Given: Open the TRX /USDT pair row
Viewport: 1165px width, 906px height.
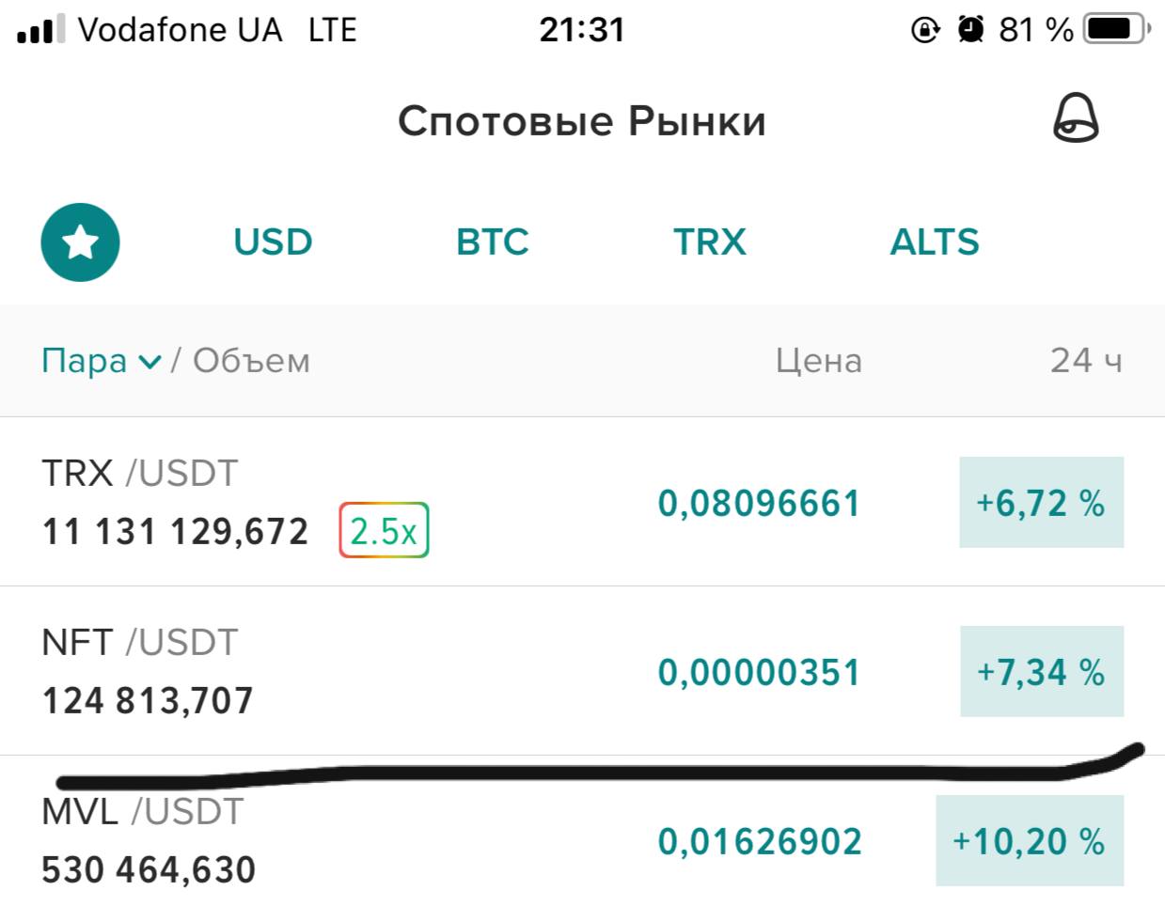Looking at the screenshot, I should 582,502.
